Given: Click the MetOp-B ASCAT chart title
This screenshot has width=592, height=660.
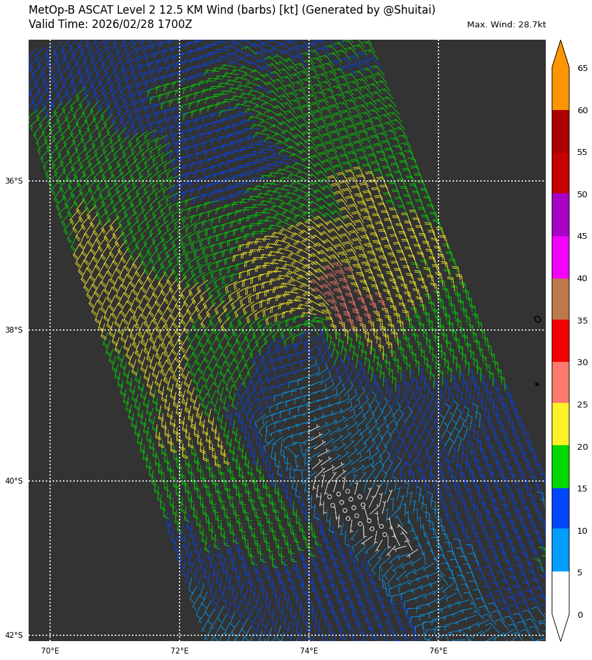Looking at the screenshot, I should click(232, 10).
